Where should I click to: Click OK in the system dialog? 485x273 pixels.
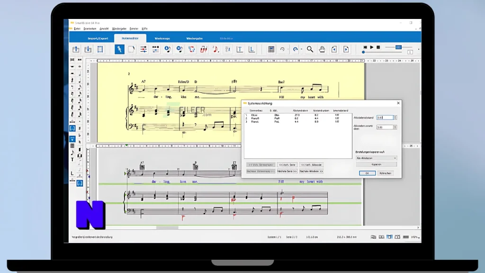coord(367,173)
